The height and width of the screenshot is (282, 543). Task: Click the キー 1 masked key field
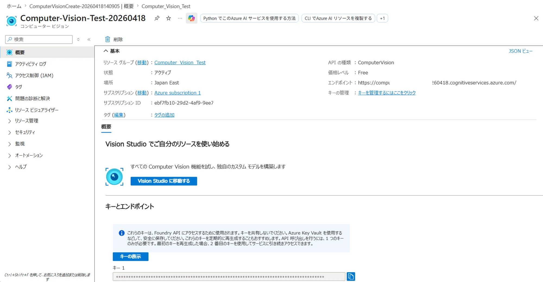229,277
